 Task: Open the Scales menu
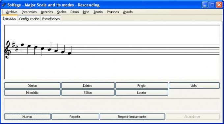pos(62,12)
